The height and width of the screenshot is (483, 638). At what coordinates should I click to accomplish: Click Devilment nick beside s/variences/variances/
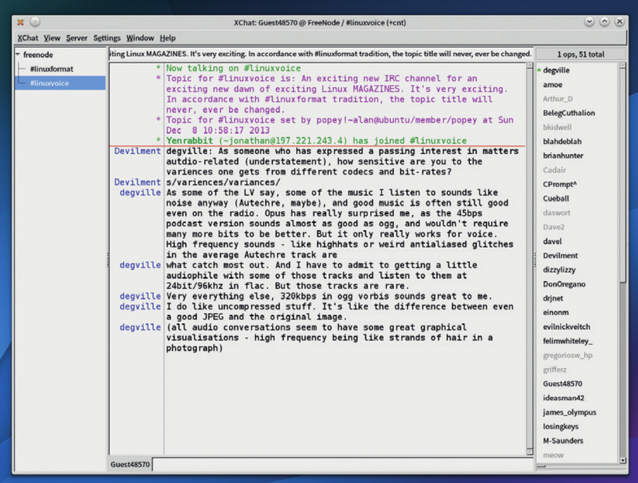click(137, 182)
